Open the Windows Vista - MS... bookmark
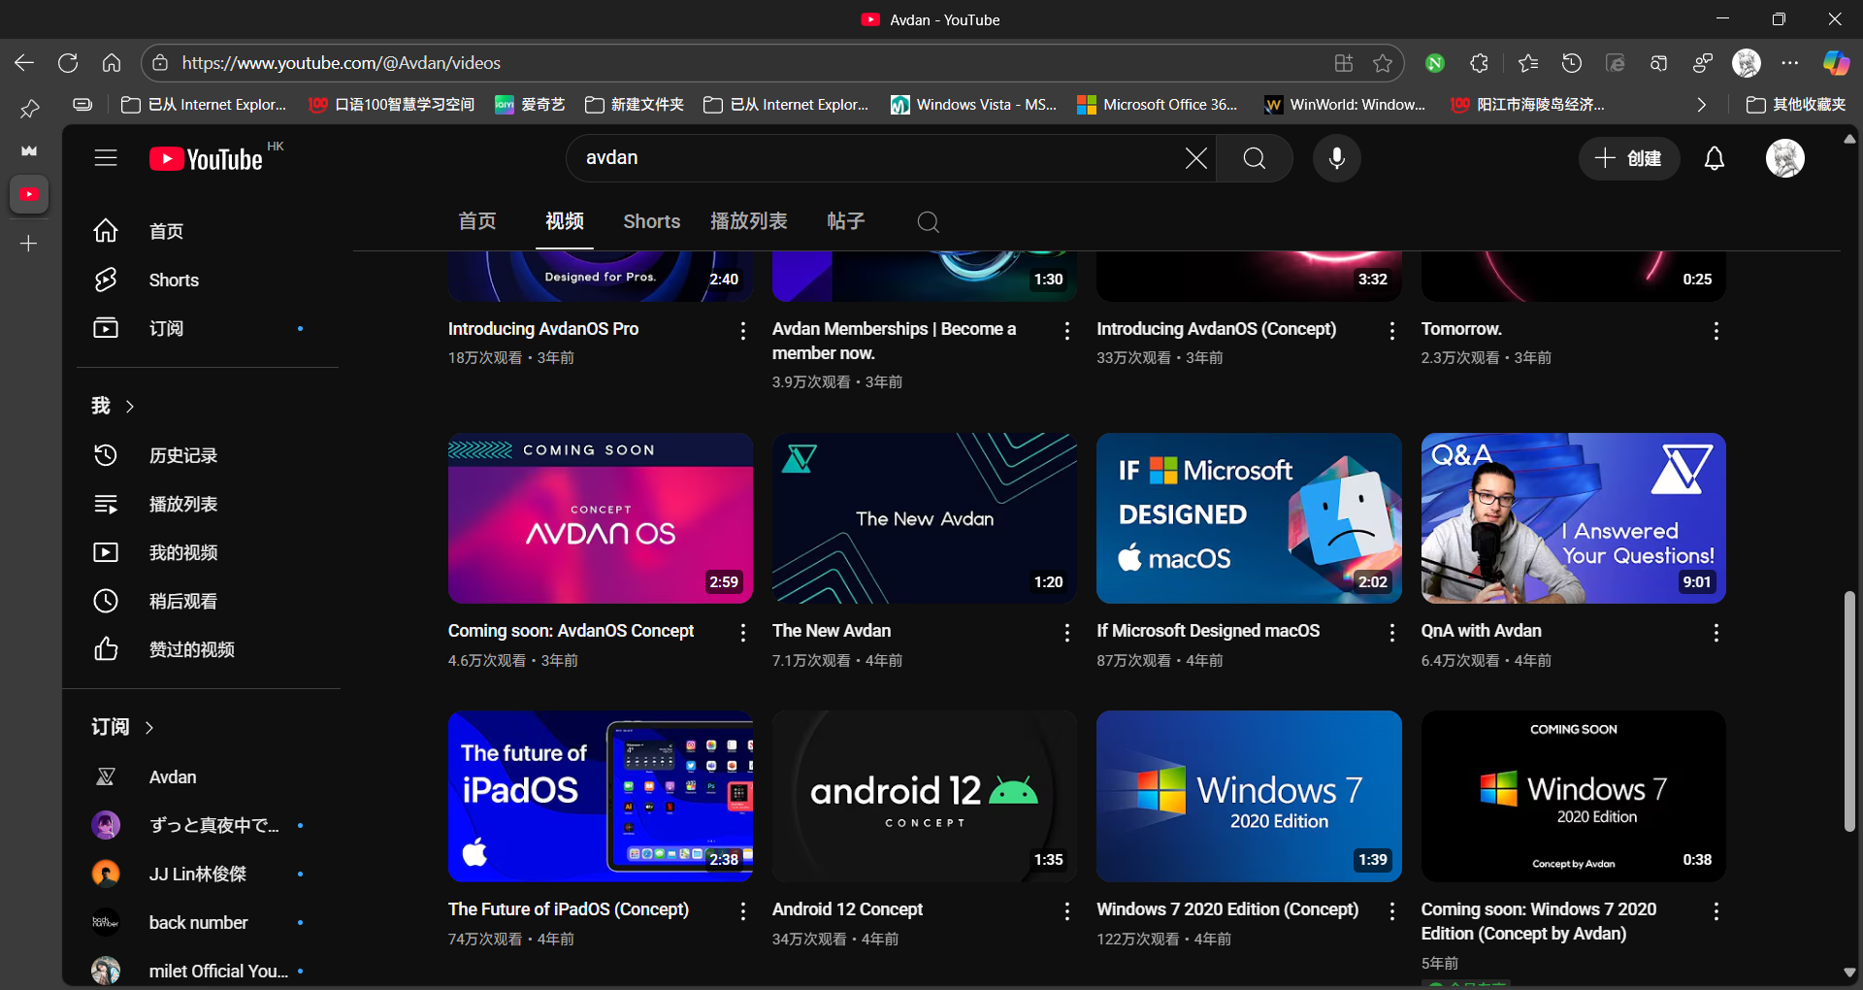 pos(974,105)
